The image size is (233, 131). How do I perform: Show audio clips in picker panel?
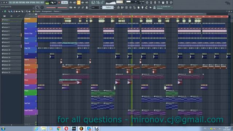(11, 16)
